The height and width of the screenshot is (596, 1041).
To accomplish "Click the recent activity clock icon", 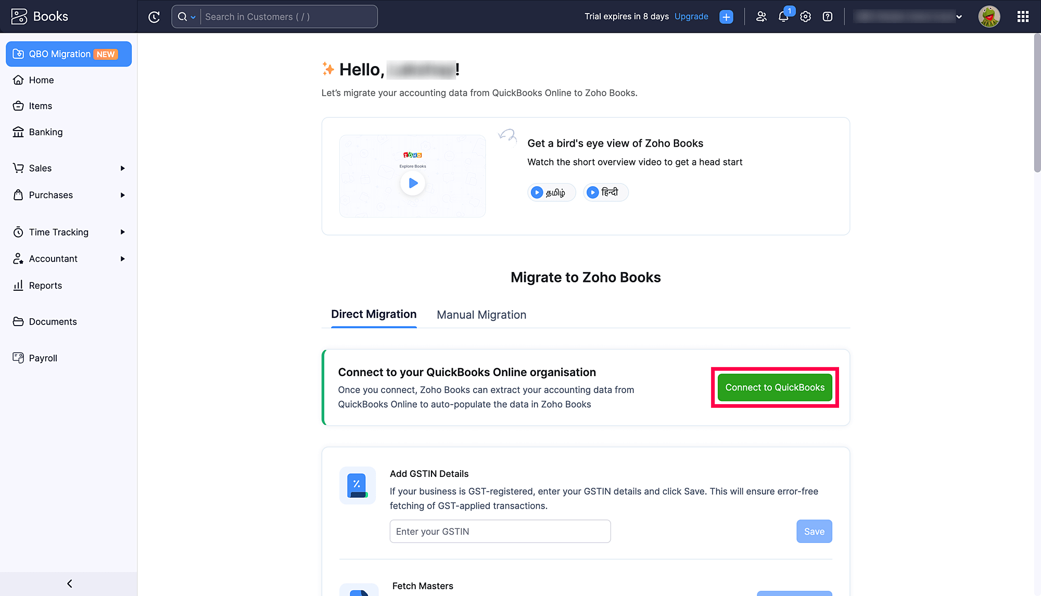I will tap(154, 17).
